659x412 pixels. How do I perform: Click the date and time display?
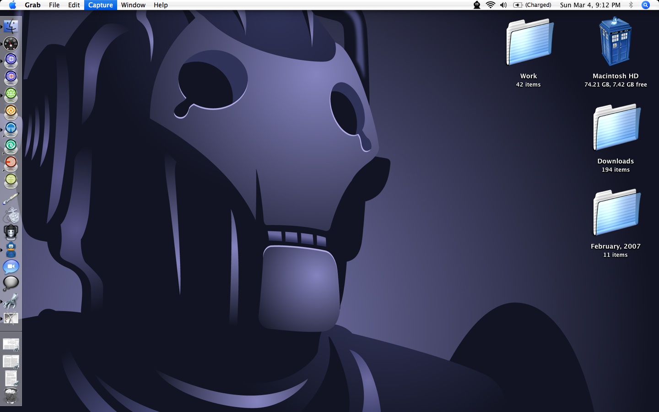pyautogui.click(x=590, y=5)
